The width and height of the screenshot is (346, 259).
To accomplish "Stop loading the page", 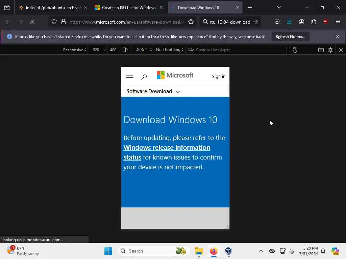I will point(32,22).
